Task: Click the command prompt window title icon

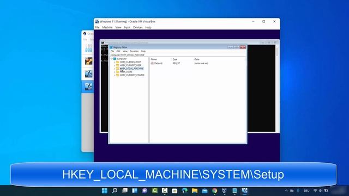Action: 103,42
